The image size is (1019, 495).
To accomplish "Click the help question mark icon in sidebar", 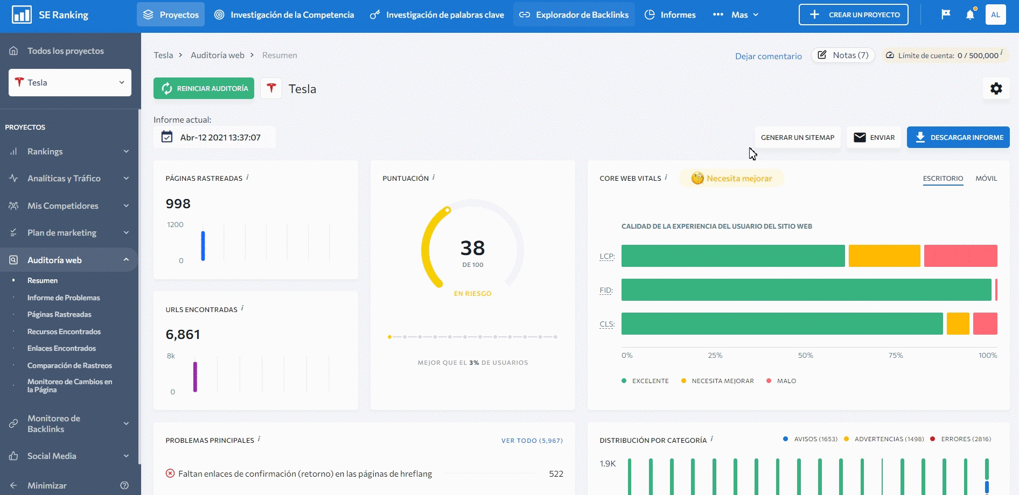I will [124, 485].
